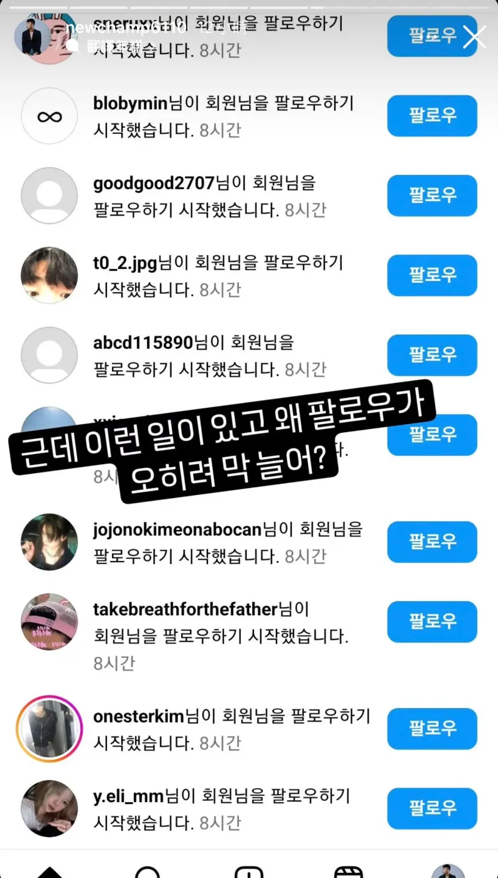Close the story with the X icon
Screen dimensions: 498x878
pyautogui.click(x=474, y=37)
